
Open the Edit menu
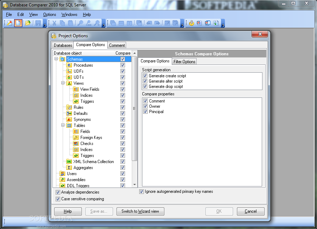click(21, 15)
